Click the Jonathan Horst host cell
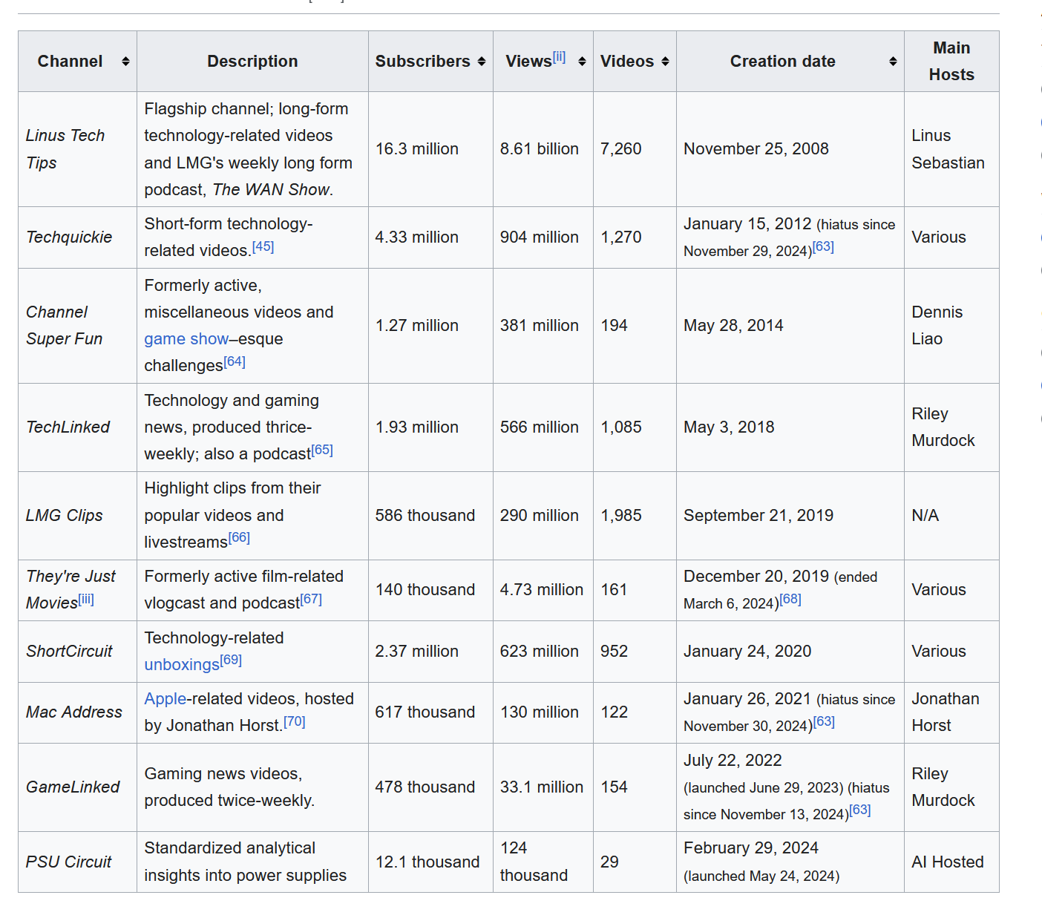Viewport: 1042px width, 918px height. tap(951, 712)
